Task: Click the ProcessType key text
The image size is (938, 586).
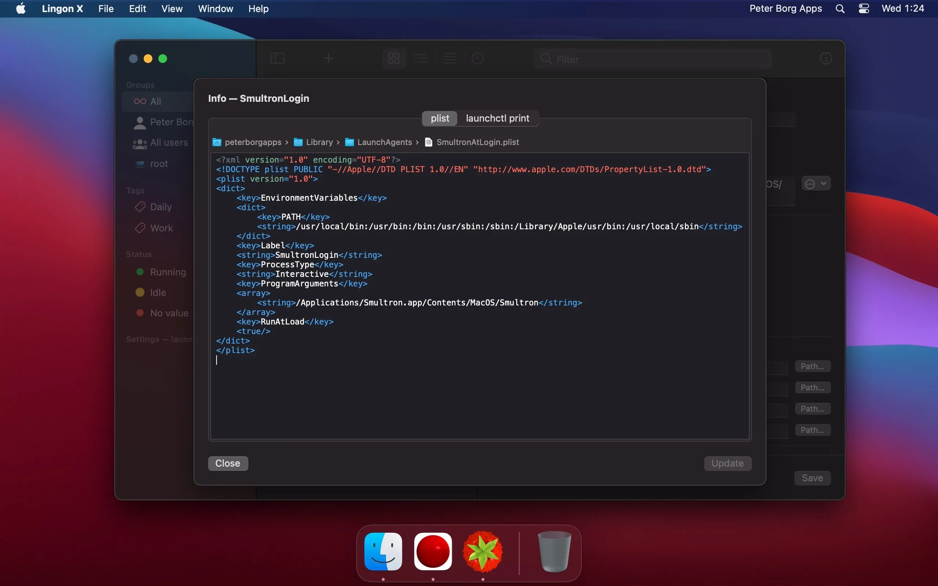Action: coord(287,265)
